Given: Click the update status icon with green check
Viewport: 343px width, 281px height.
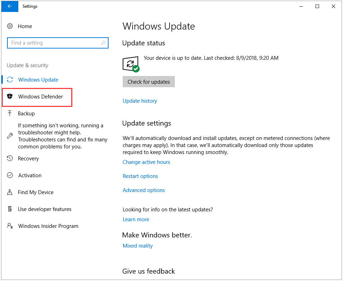Looking at the screenshot, I should pyautogui.click(x=131, y=64).
